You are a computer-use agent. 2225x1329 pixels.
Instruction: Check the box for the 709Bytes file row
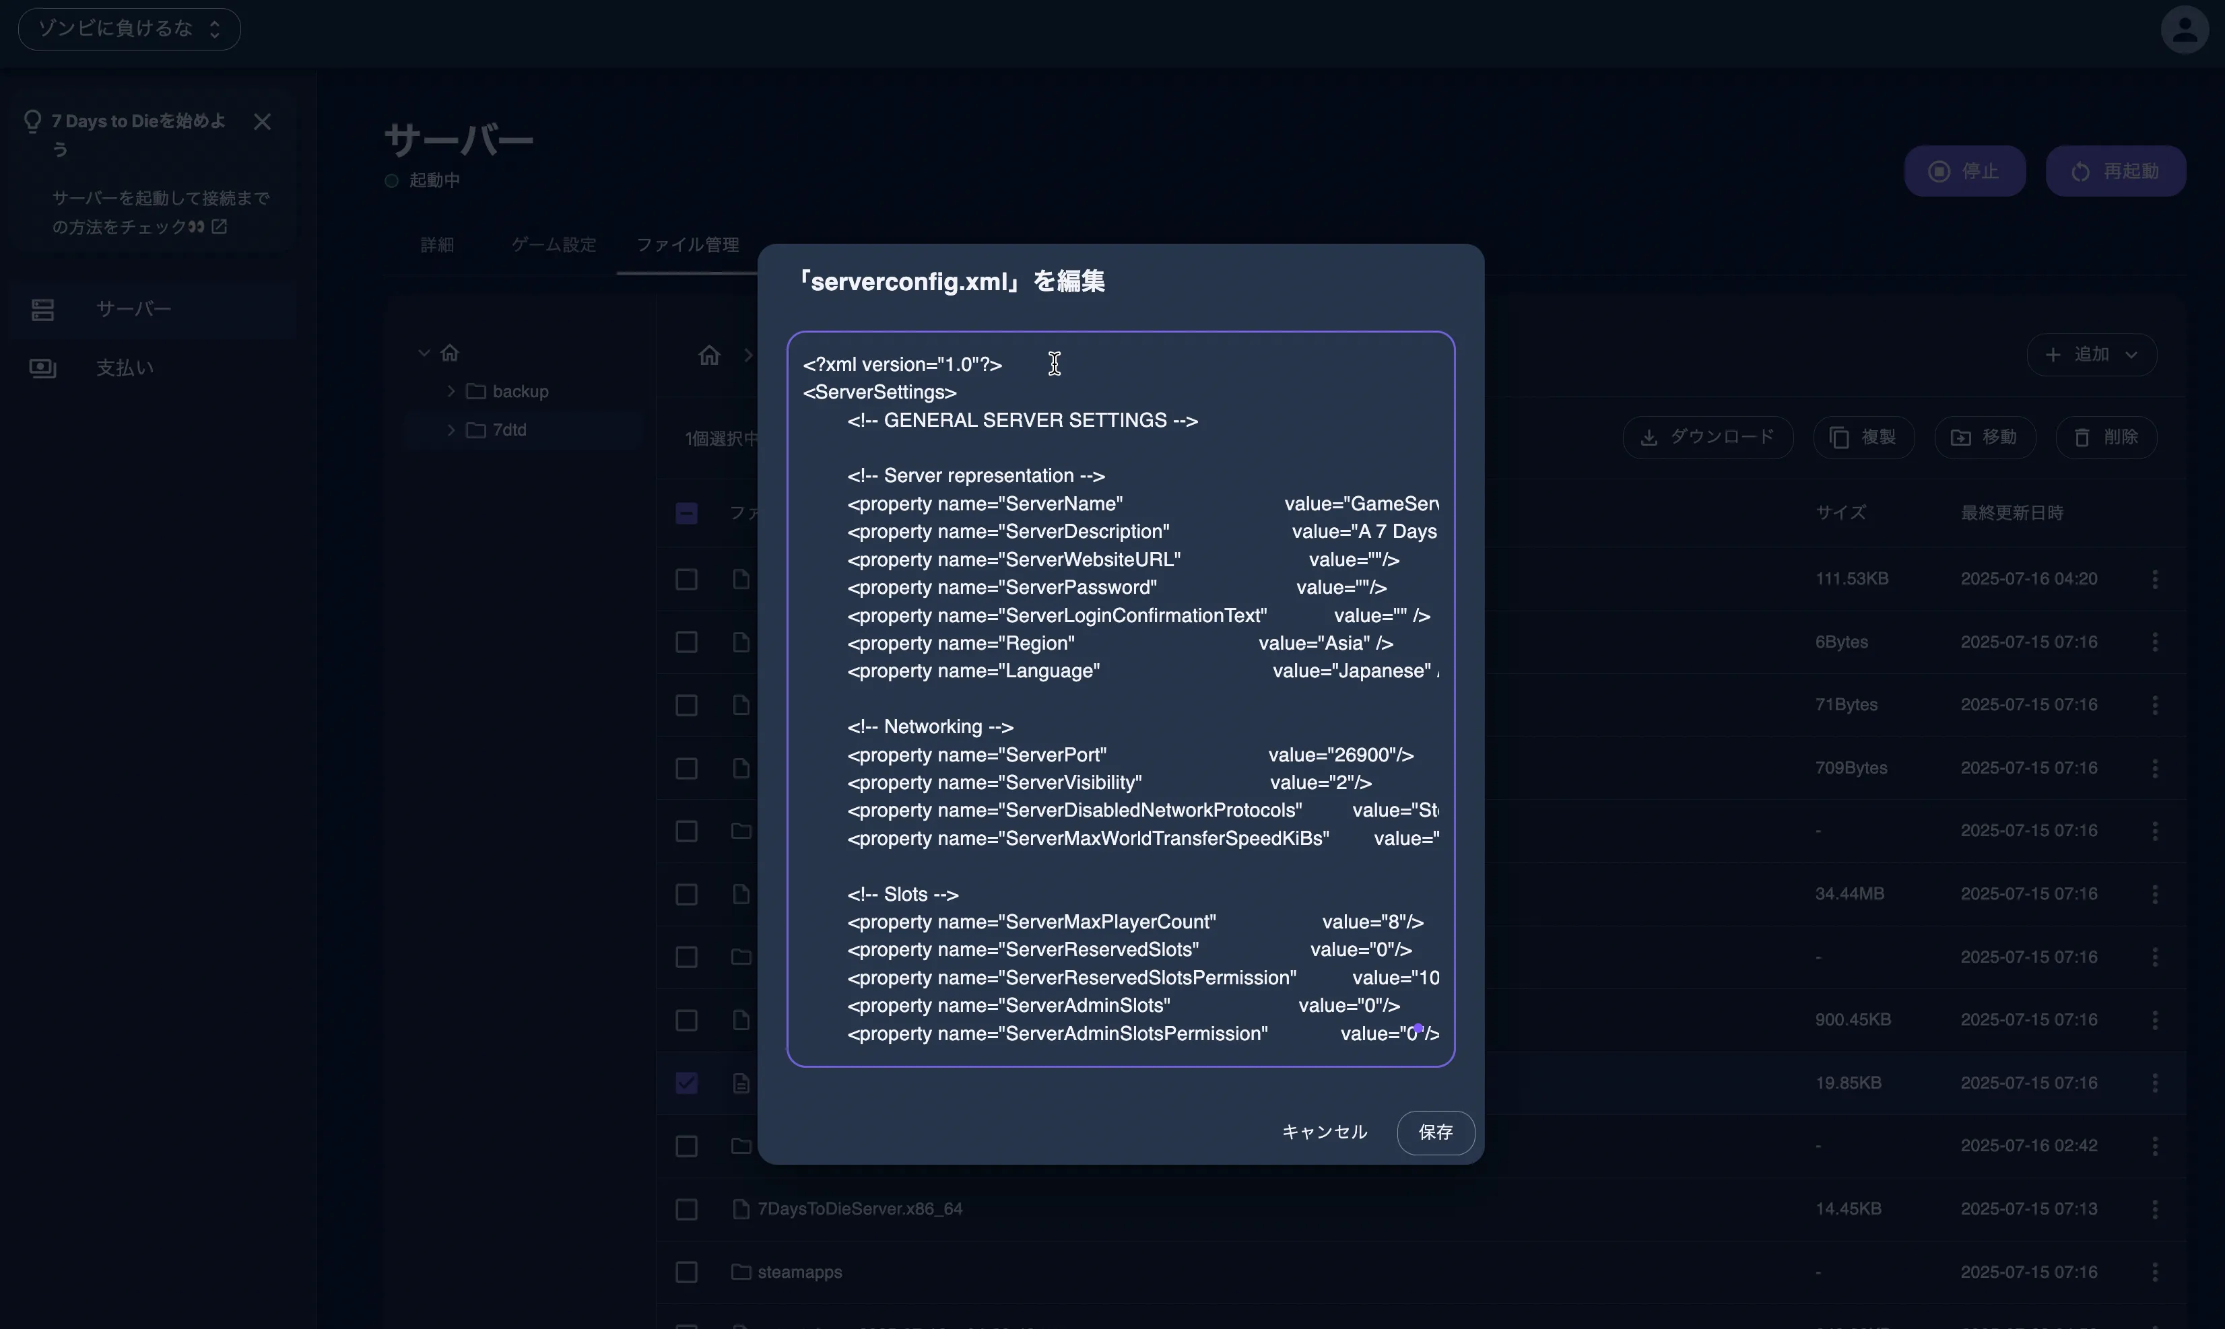pyautogui.click(x=686, y=768)
